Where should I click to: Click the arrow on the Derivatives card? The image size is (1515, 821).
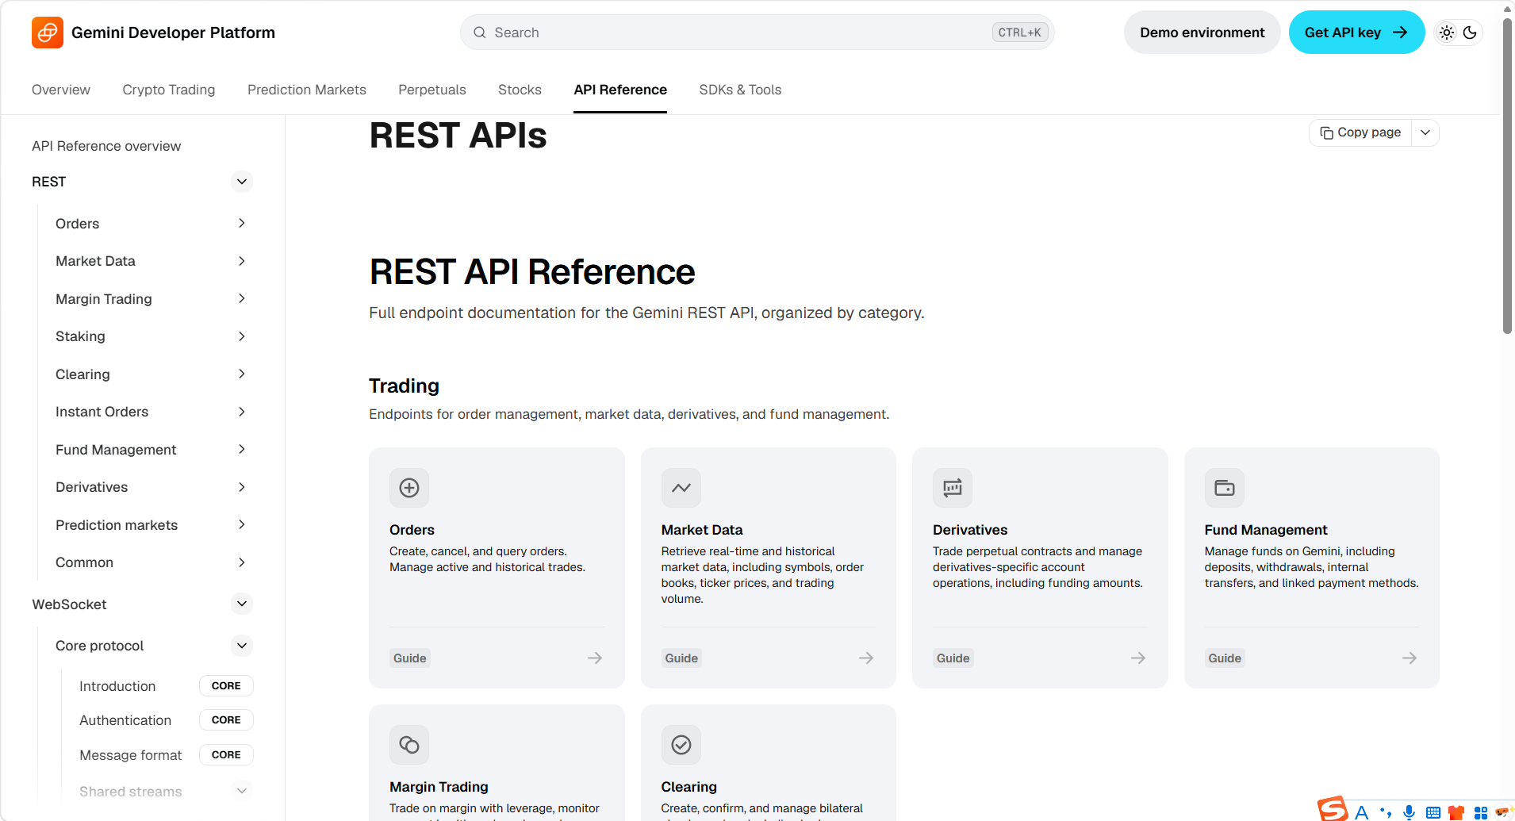(x=1138, y=658)
